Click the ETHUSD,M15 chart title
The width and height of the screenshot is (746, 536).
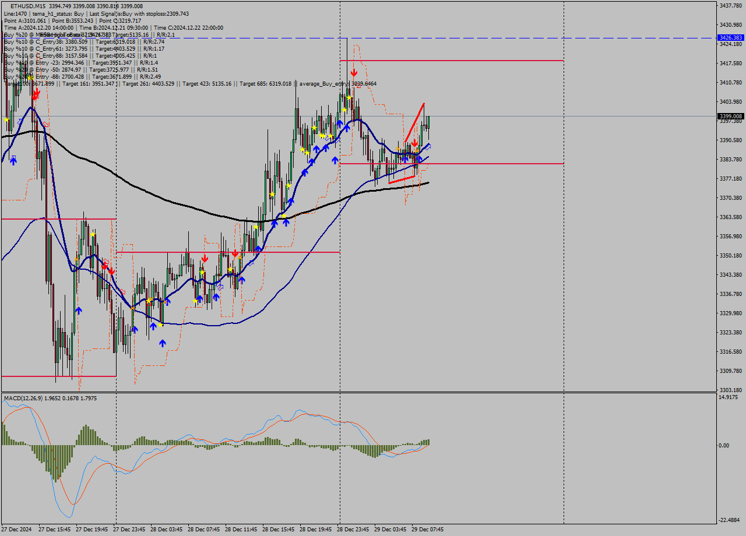pyautogui.click(x=28, y=6)
